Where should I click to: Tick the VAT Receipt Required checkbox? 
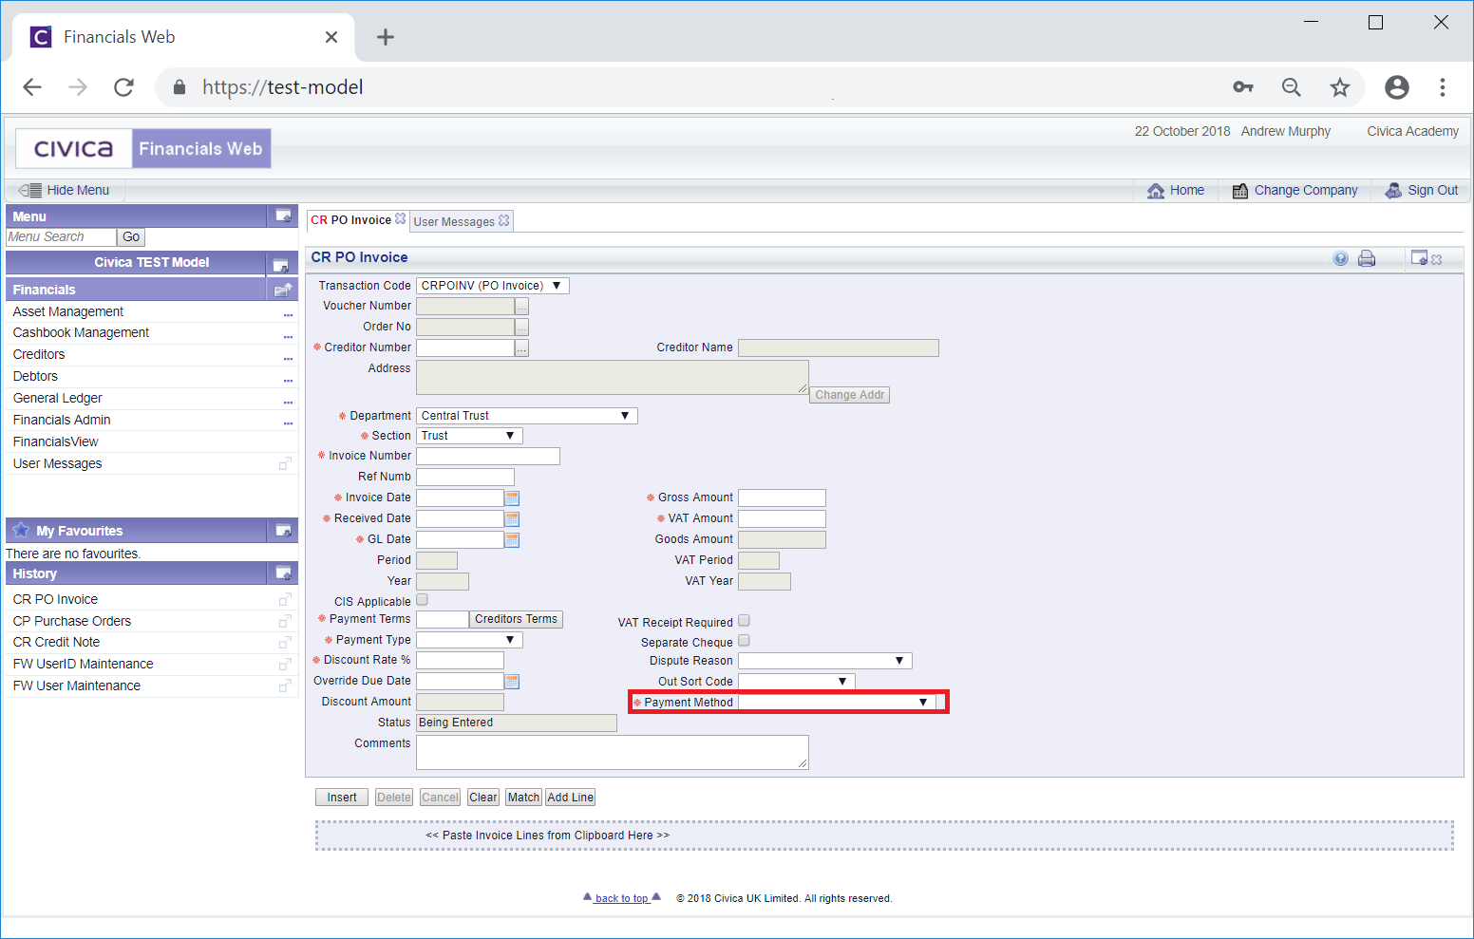[745, 621]
